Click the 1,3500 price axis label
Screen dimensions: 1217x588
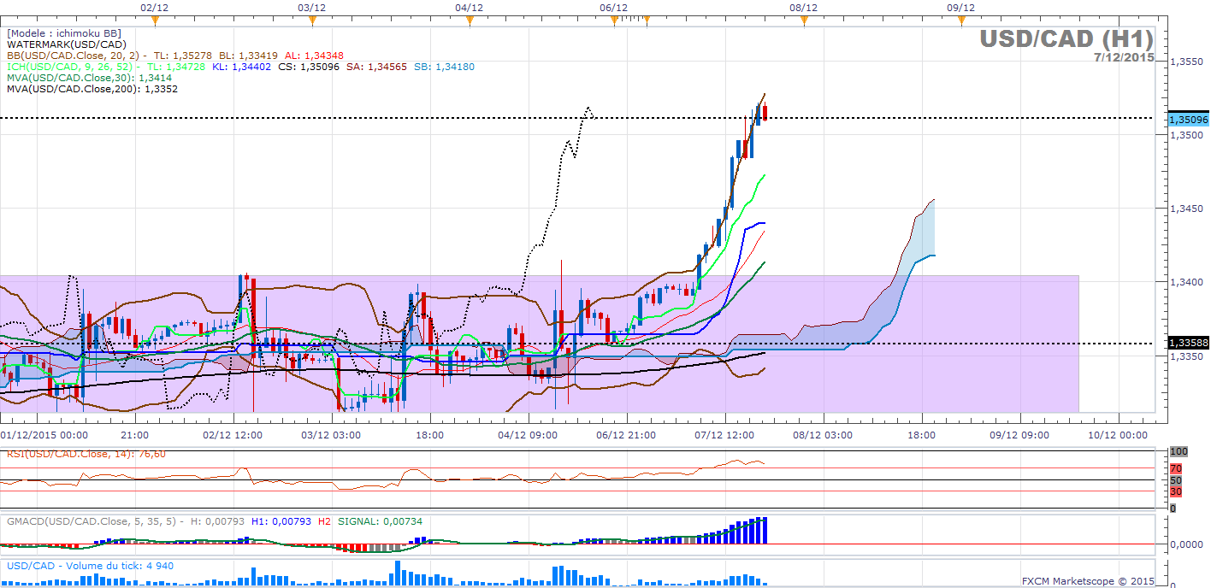[x=1185, y=135]
